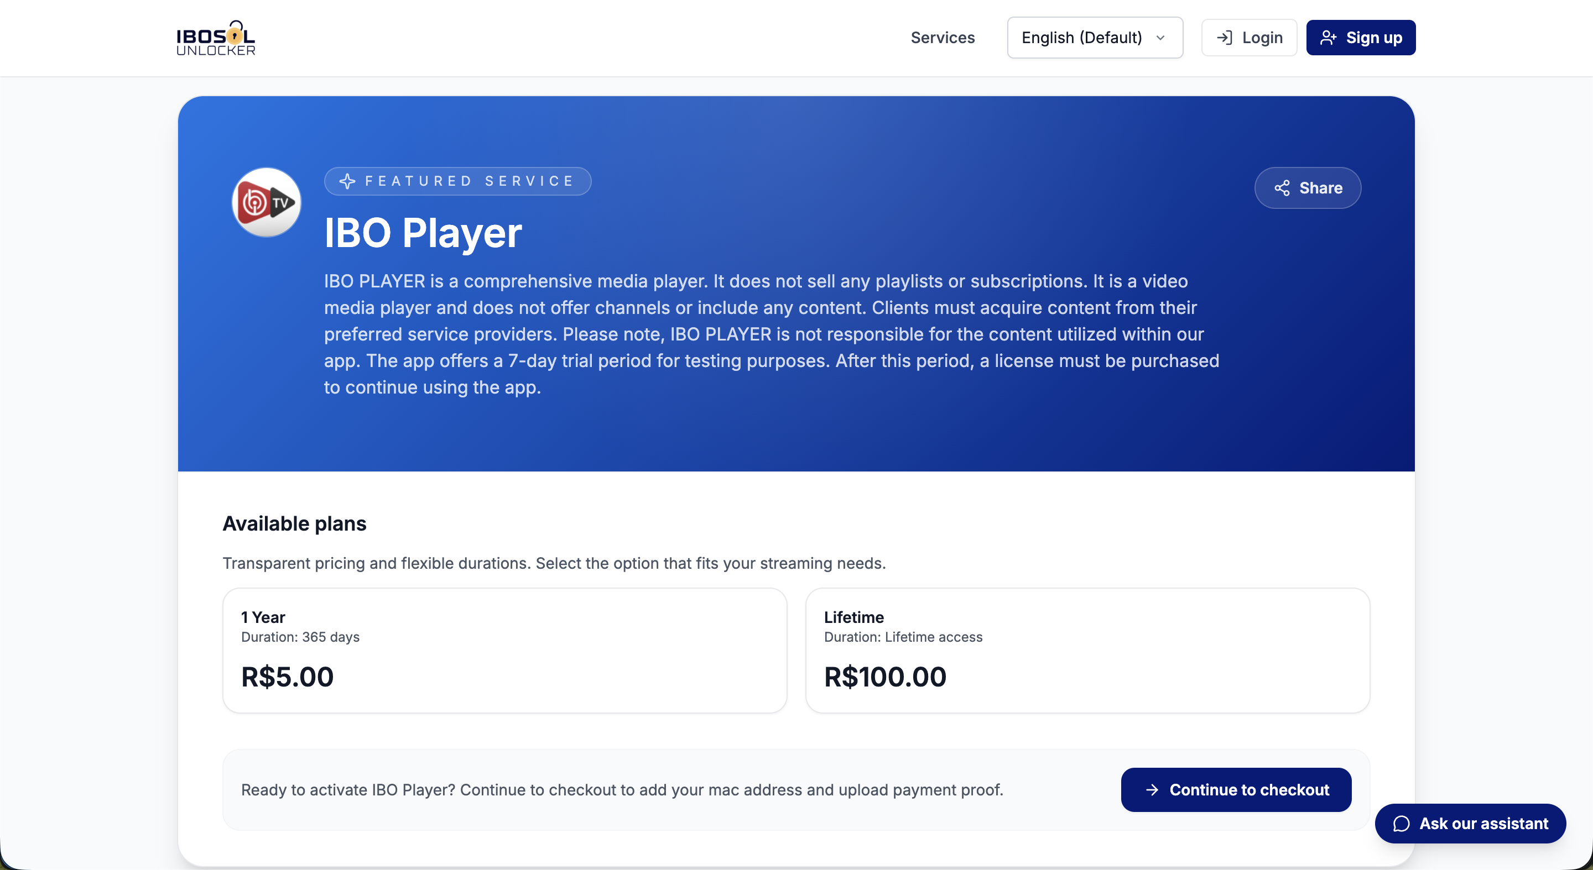Click the login arrow icon
1593x870 pixels.
[1224, 38]
